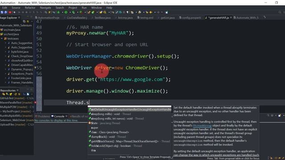This screenshot has width=285, height=160.
Task: Click the New Java Class icon
Action: (93, 12)
